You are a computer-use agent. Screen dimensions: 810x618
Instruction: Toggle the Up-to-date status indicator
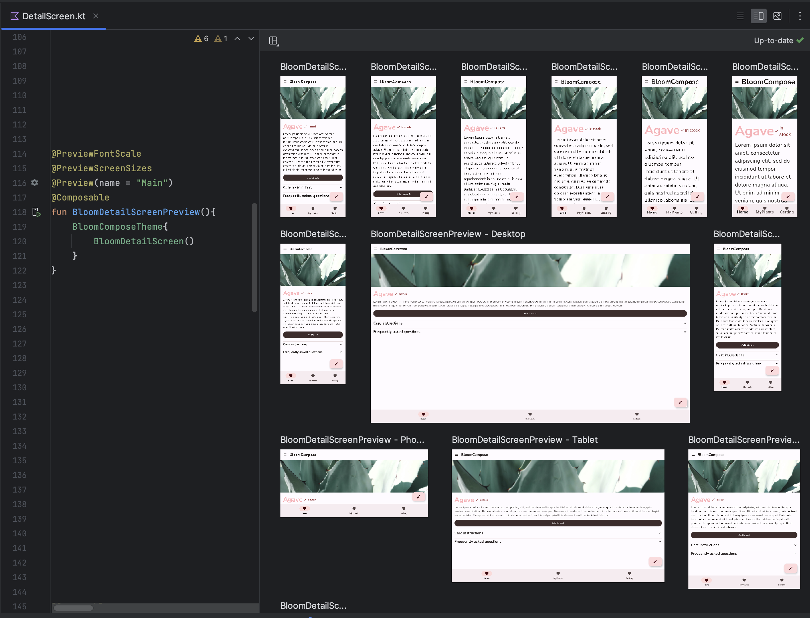778,40
